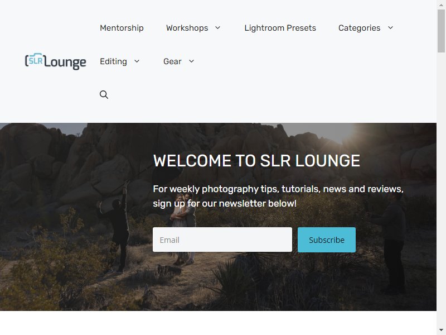The image size is (446, 335).
Task: Open the Editing menu label
Action: [x=114, y=61]
